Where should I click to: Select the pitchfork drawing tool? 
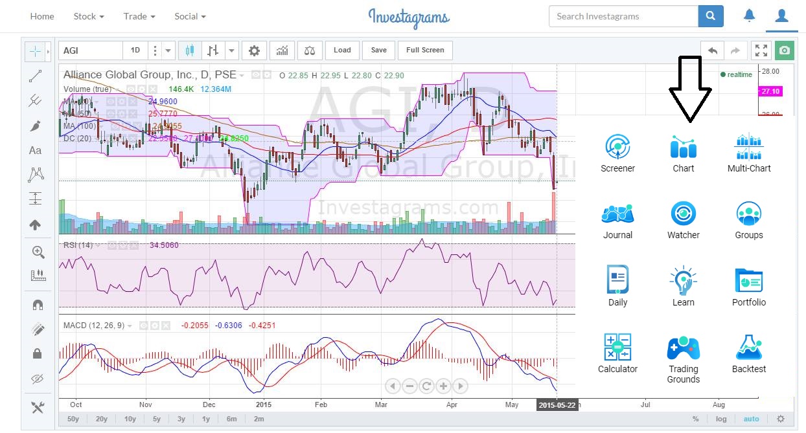(x=35, y=100)
